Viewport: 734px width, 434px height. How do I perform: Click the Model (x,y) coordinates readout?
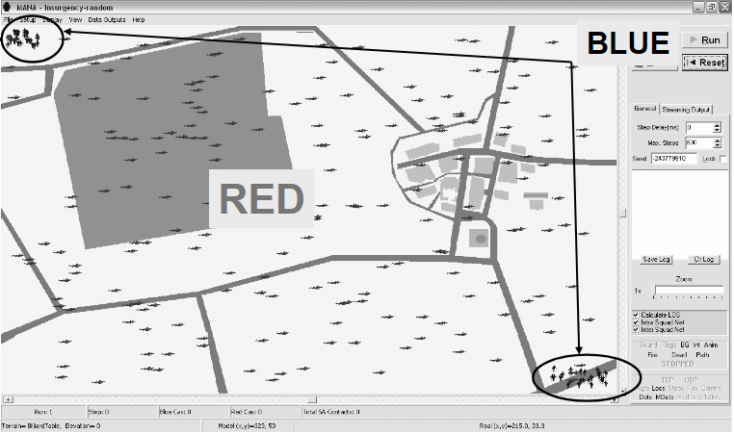[247, 426]
